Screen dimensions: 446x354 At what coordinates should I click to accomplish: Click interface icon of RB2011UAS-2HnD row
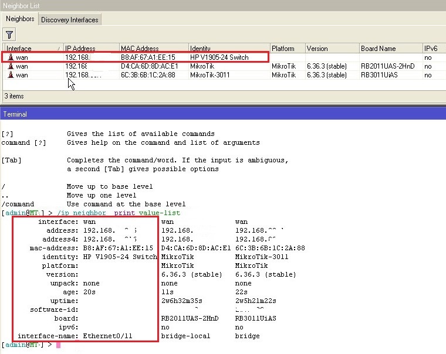11,66
